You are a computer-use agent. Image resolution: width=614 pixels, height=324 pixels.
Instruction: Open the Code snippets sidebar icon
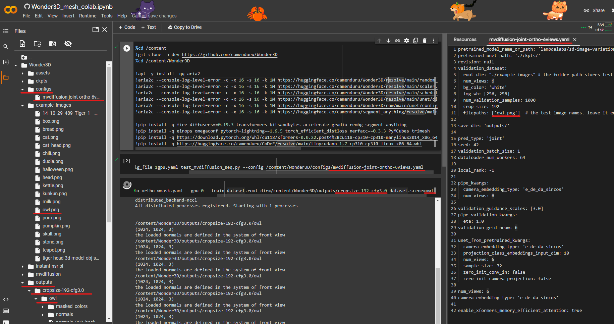click(6, 300)
